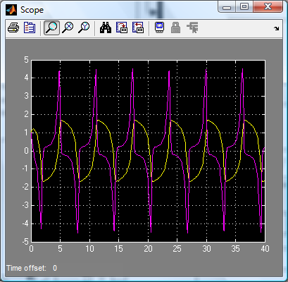Open the system menu from the MATLAB title icon

(x=11, y=10)
